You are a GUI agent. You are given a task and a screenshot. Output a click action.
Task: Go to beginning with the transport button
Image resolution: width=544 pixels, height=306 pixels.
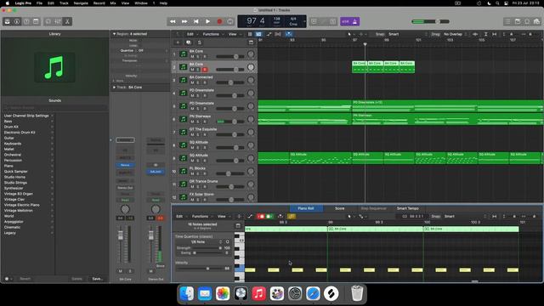pyautogui.click(x=196, y=21)
